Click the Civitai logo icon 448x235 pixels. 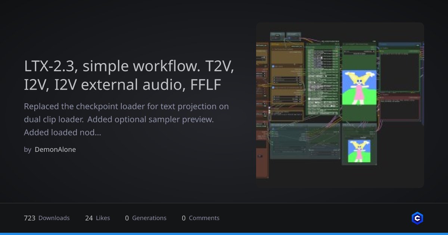point(417,218)
